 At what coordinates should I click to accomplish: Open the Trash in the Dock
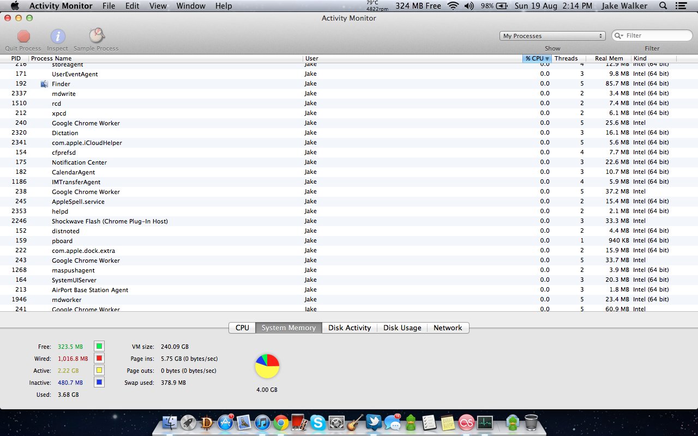tap(531, 422)
